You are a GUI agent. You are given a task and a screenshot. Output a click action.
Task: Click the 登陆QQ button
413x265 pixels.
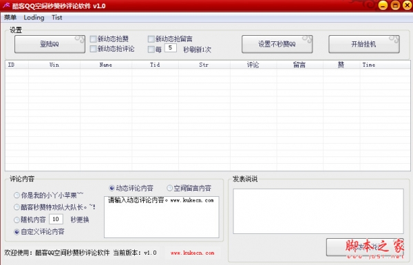50,44
